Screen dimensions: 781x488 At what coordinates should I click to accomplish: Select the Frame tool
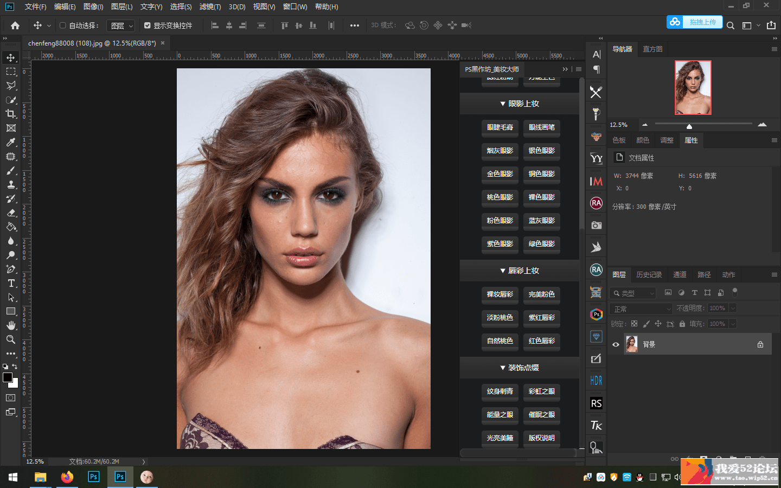point(11,128)
